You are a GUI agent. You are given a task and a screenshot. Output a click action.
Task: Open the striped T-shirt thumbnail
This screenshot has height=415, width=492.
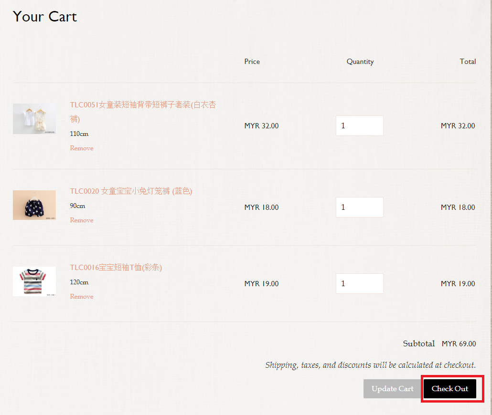coord(34,281)
